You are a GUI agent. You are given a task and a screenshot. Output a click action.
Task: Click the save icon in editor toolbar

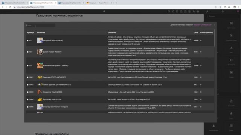177,12
